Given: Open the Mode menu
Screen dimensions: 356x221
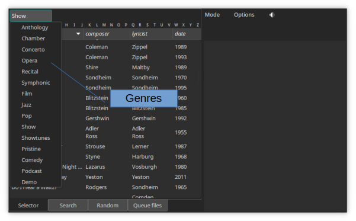Looking at the screenshot, I should (x=212, y=15).
